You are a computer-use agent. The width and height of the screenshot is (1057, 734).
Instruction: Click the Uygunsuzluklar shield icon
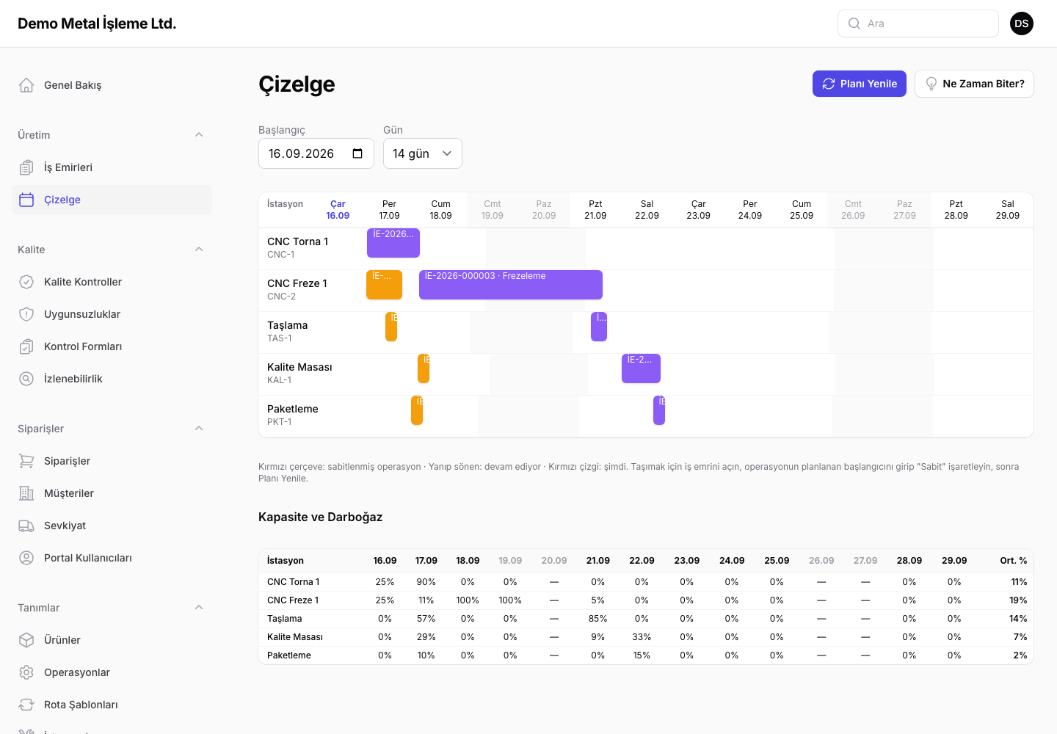pyautogui.click(x=26, y=314)
